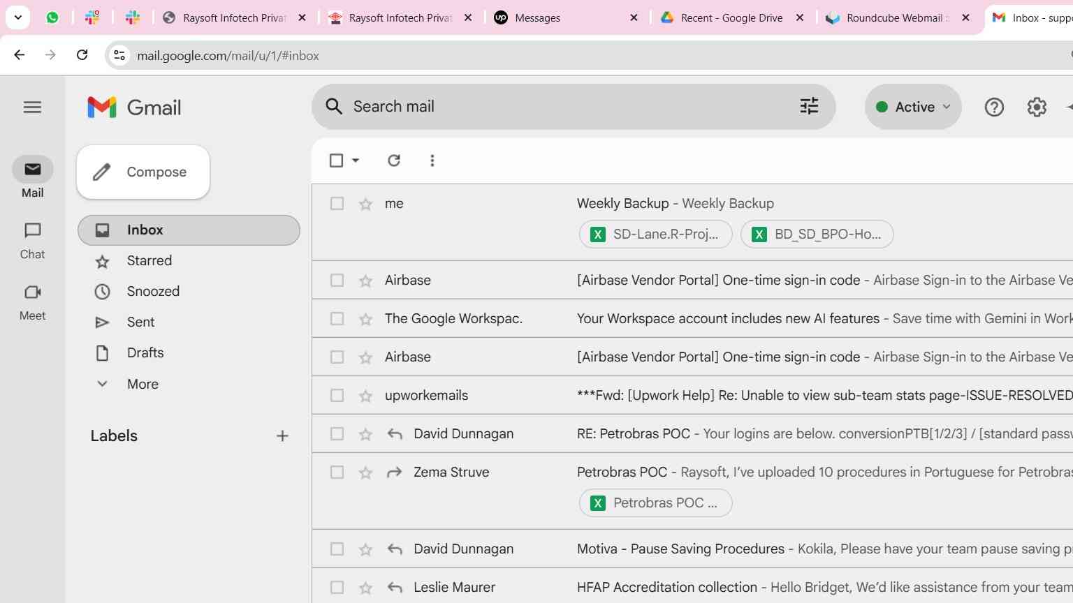Open BD_SD_BPO-Ho attachment chip
1073x603 pixels.
click(817, 234)
